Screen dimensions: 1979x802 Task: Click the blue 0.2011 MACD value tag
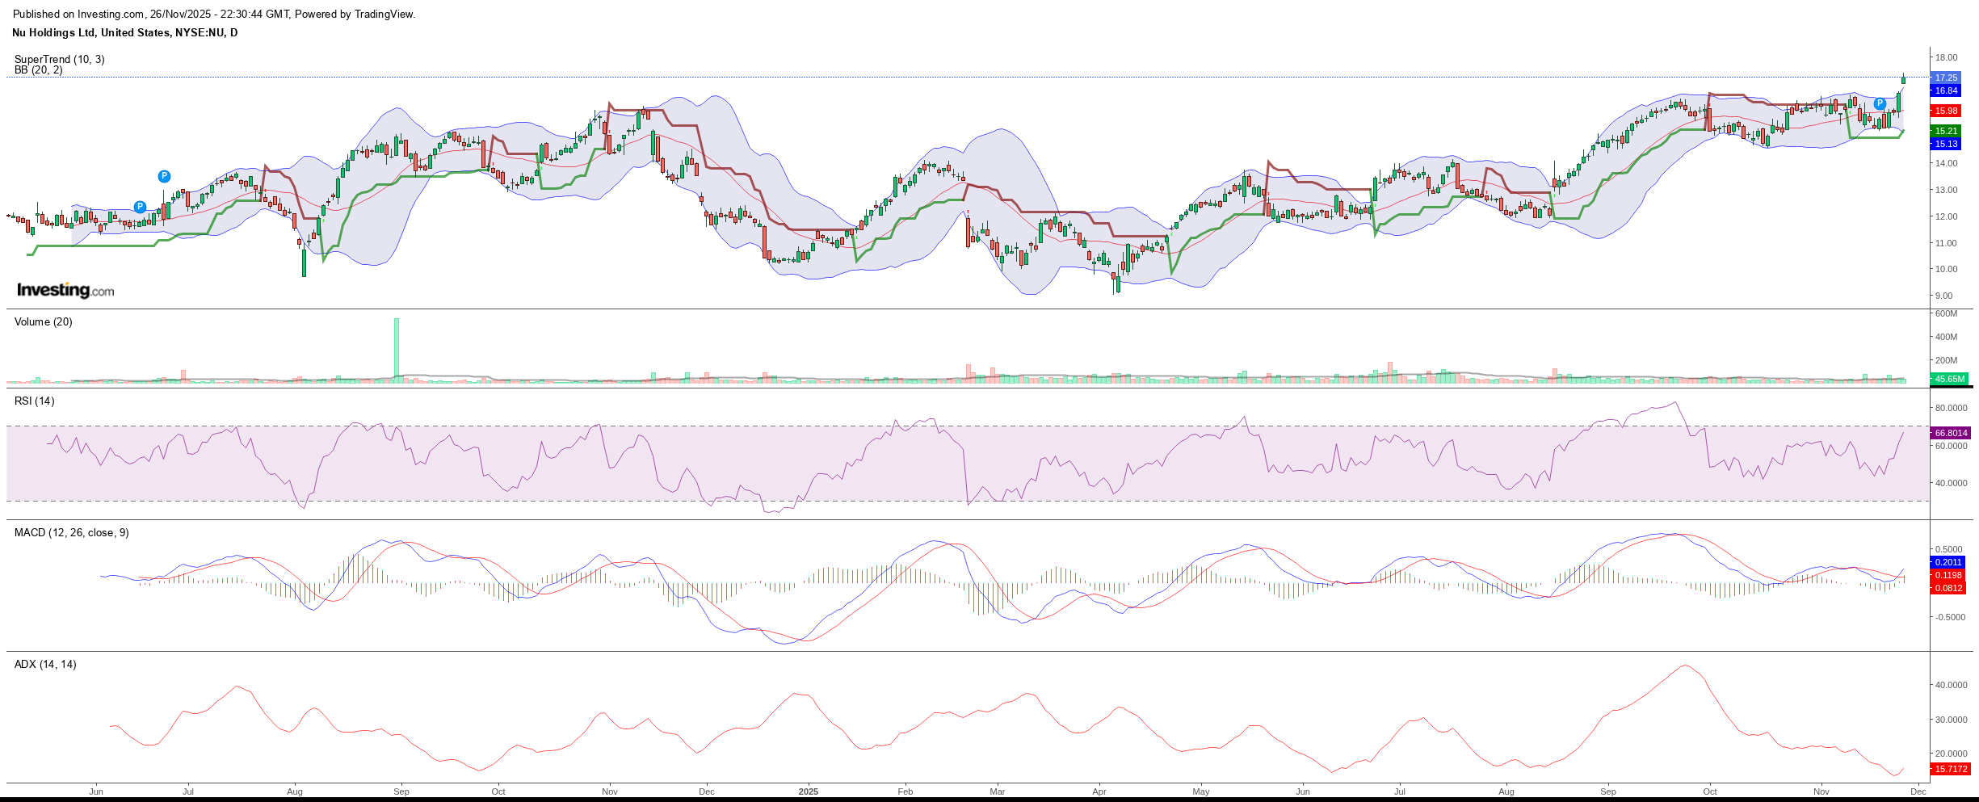(x=1948, y=562)
